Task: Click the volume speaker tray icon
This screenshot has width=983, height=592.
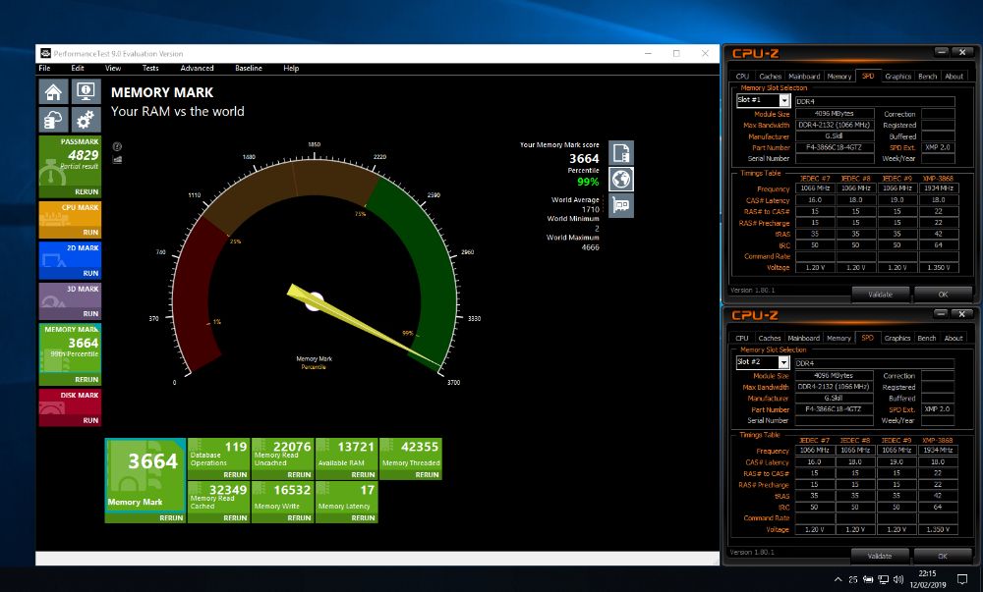Action: 897,579
